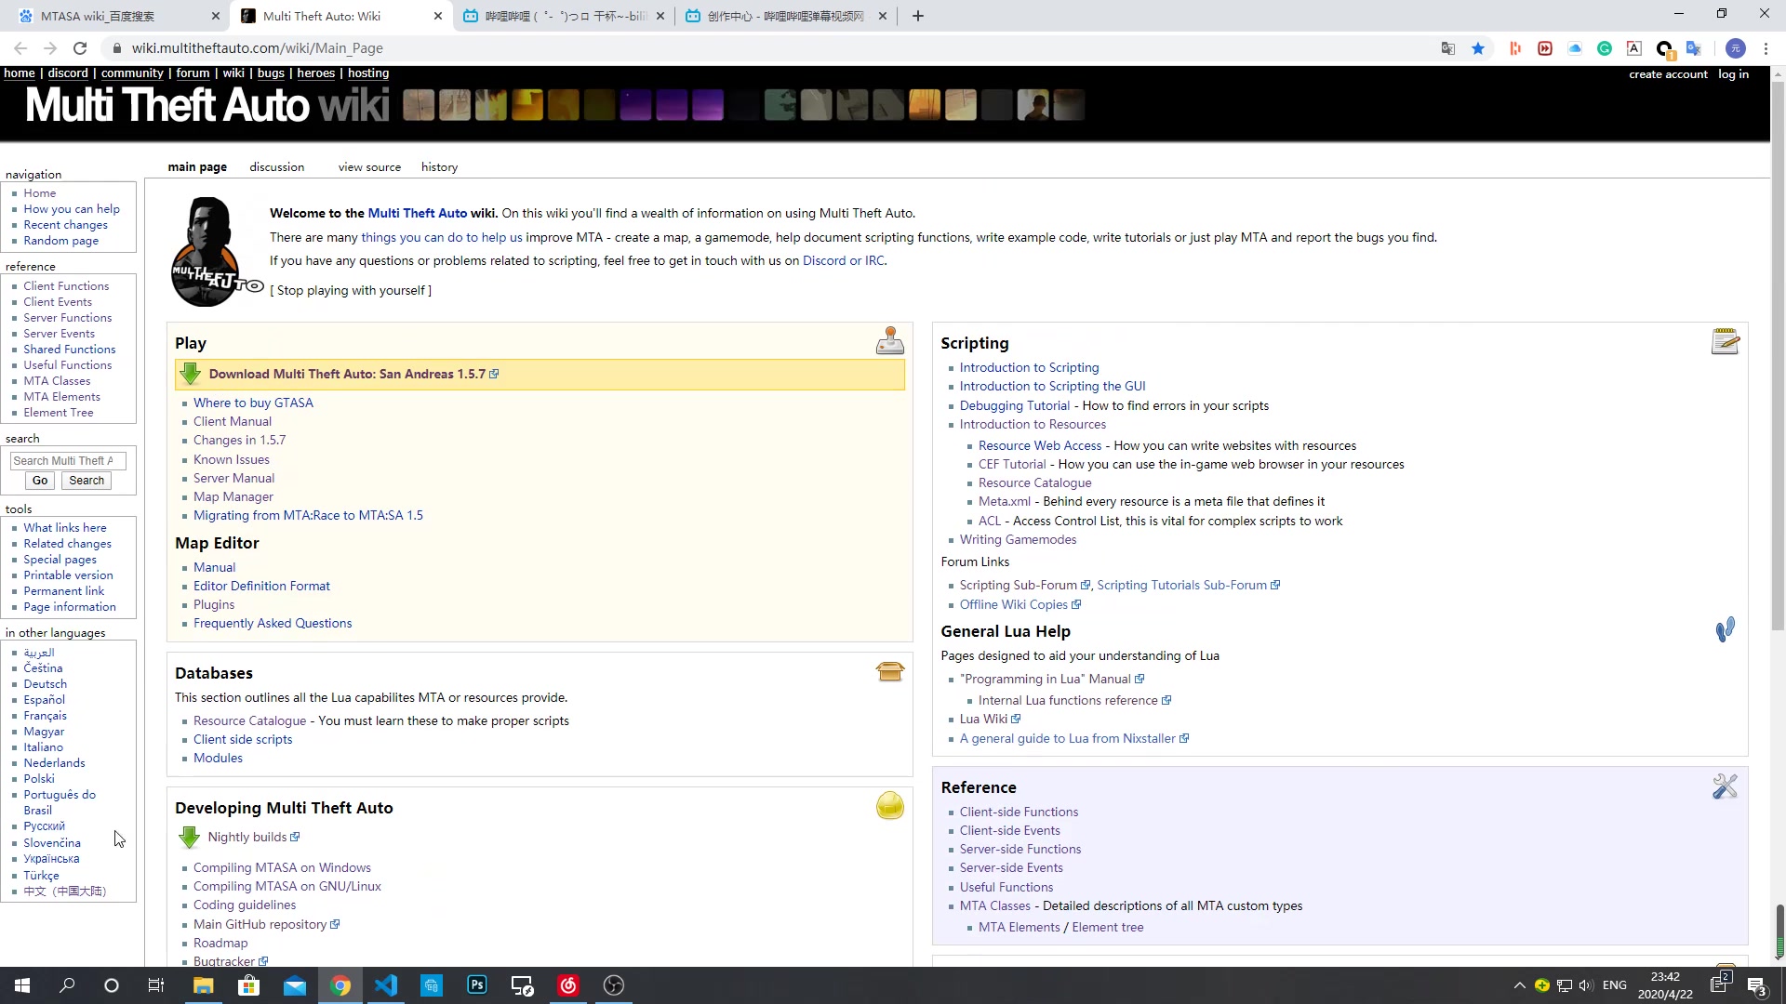Click the discord link in top navigation

[68, 73]
